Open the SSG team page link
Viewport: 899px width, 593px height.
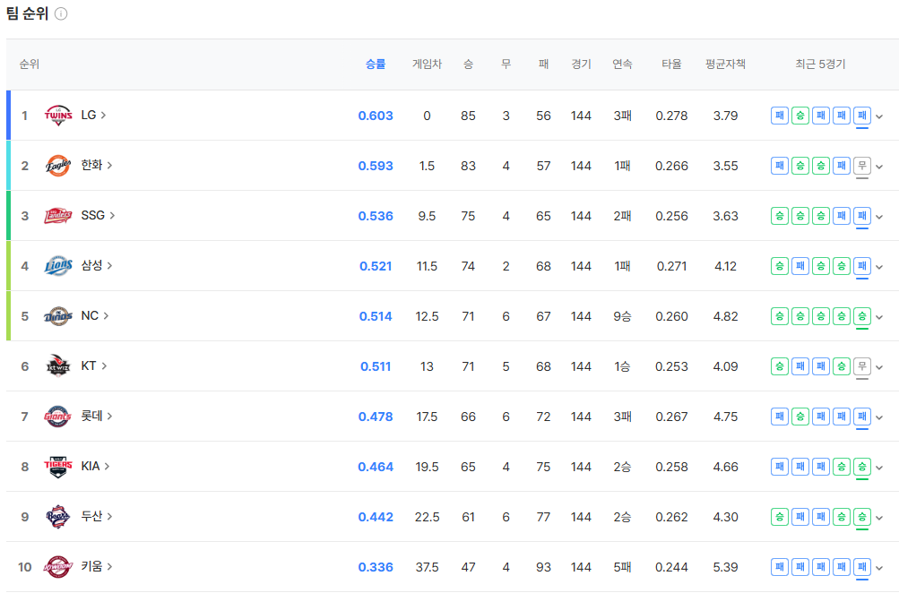click(x=98, y=215)
